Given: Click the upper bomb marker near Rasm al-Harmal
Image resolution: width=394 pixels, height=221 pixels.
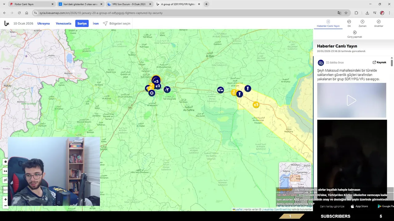Looking at the screenshot, I should click(x=247, y=89).
